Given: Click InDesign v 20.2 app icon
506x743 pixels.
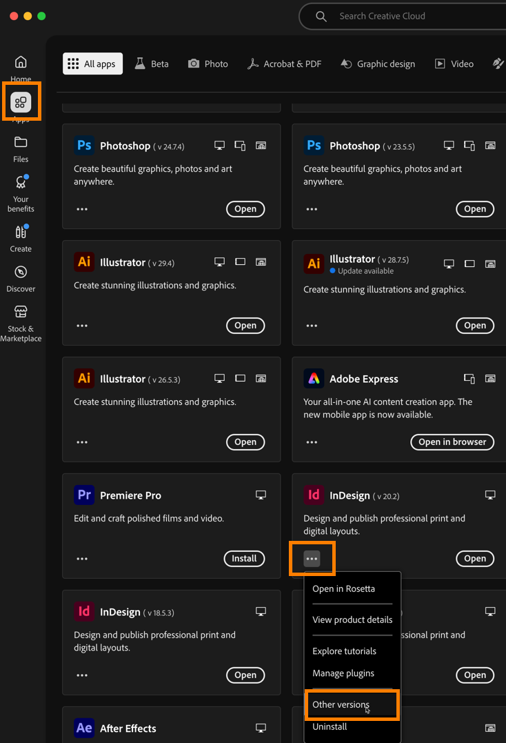Looking at the screenshot, I should (x=314, y=495).
